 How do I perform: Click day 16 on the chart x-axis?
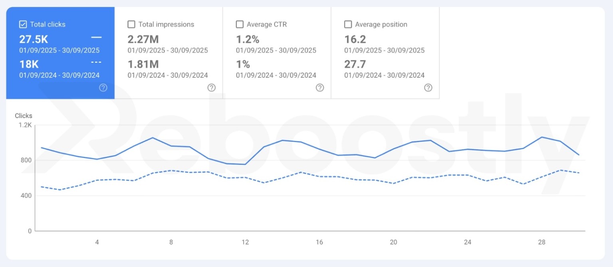click(x=319, y=242)
